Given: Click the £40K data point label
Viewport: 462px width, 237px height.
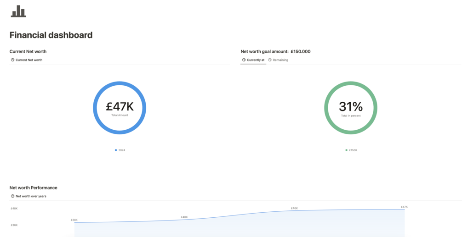Looking at the screenshot, I should click(184, 217).
